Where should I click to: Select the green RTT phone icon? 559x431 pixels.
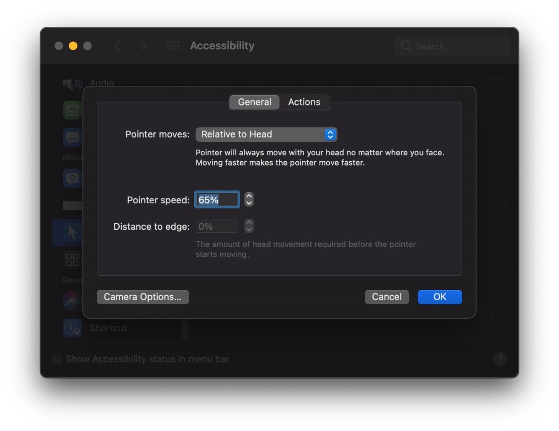coord(72,111)
